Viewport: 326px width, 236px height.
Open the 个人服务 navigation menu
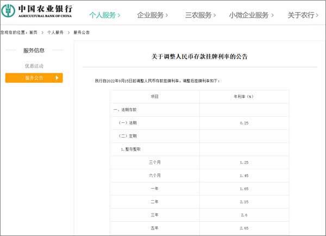105,15
